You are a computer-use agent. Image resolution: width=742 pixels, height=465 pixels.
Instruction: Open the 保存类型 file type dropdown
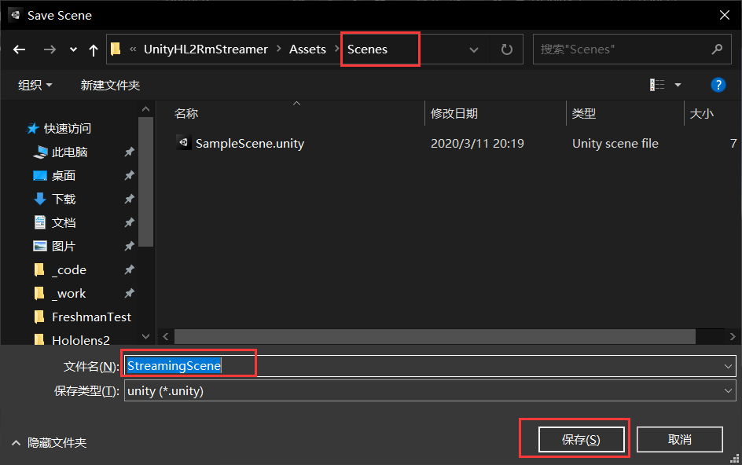728,391
